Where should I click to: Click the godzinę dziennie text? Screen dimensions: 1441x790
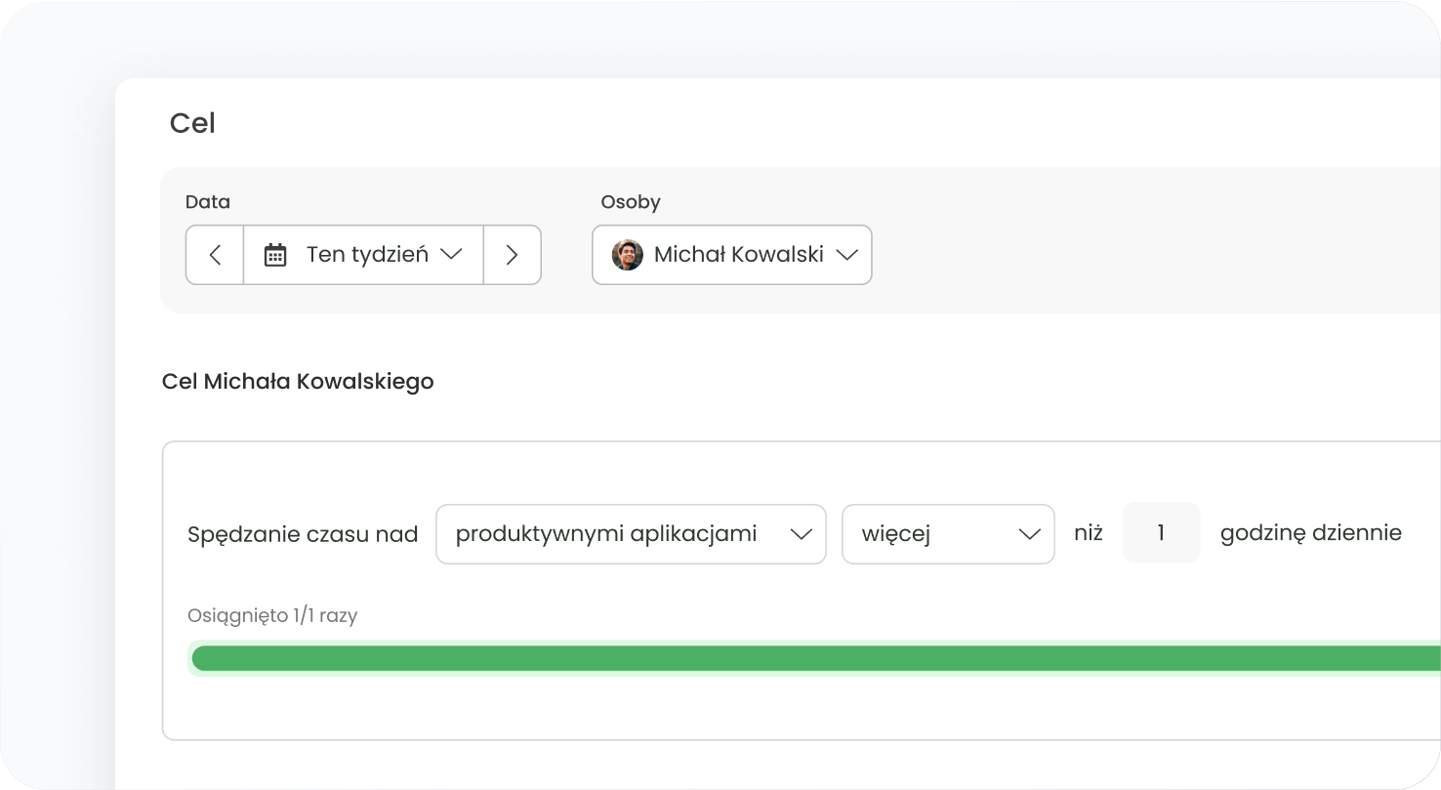[x=1310, y=533]
